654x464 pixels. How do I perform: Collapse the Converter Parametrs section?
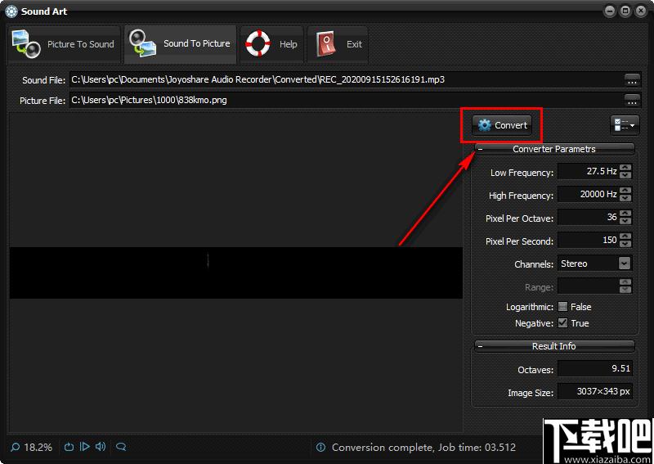point(481,149)
